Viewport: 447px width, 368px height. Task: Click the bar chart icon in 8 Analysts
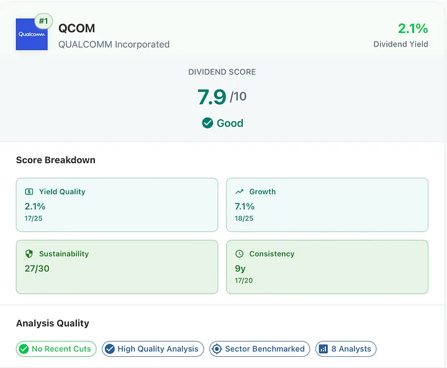click(323, 349)
